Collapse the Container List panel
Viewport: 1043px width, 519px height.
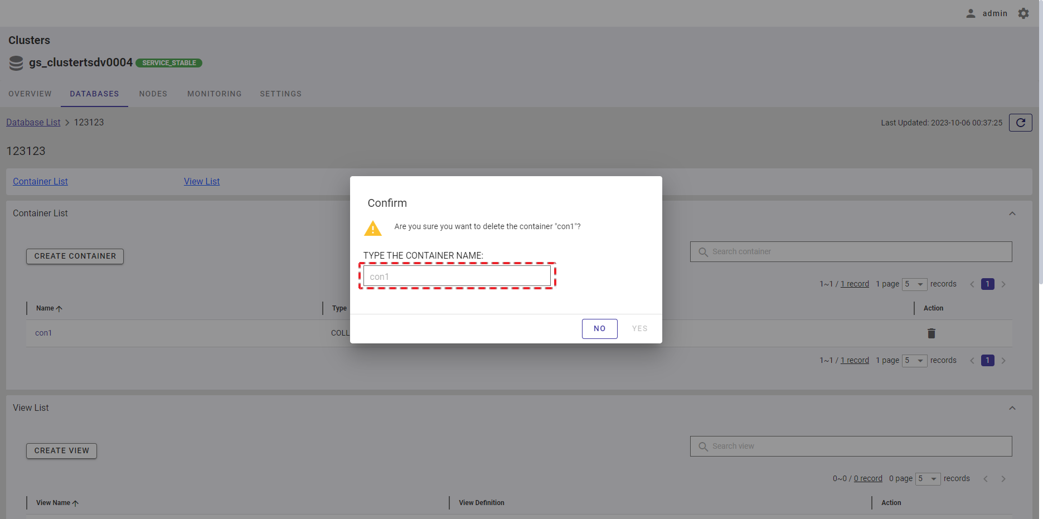(1012, 214)
